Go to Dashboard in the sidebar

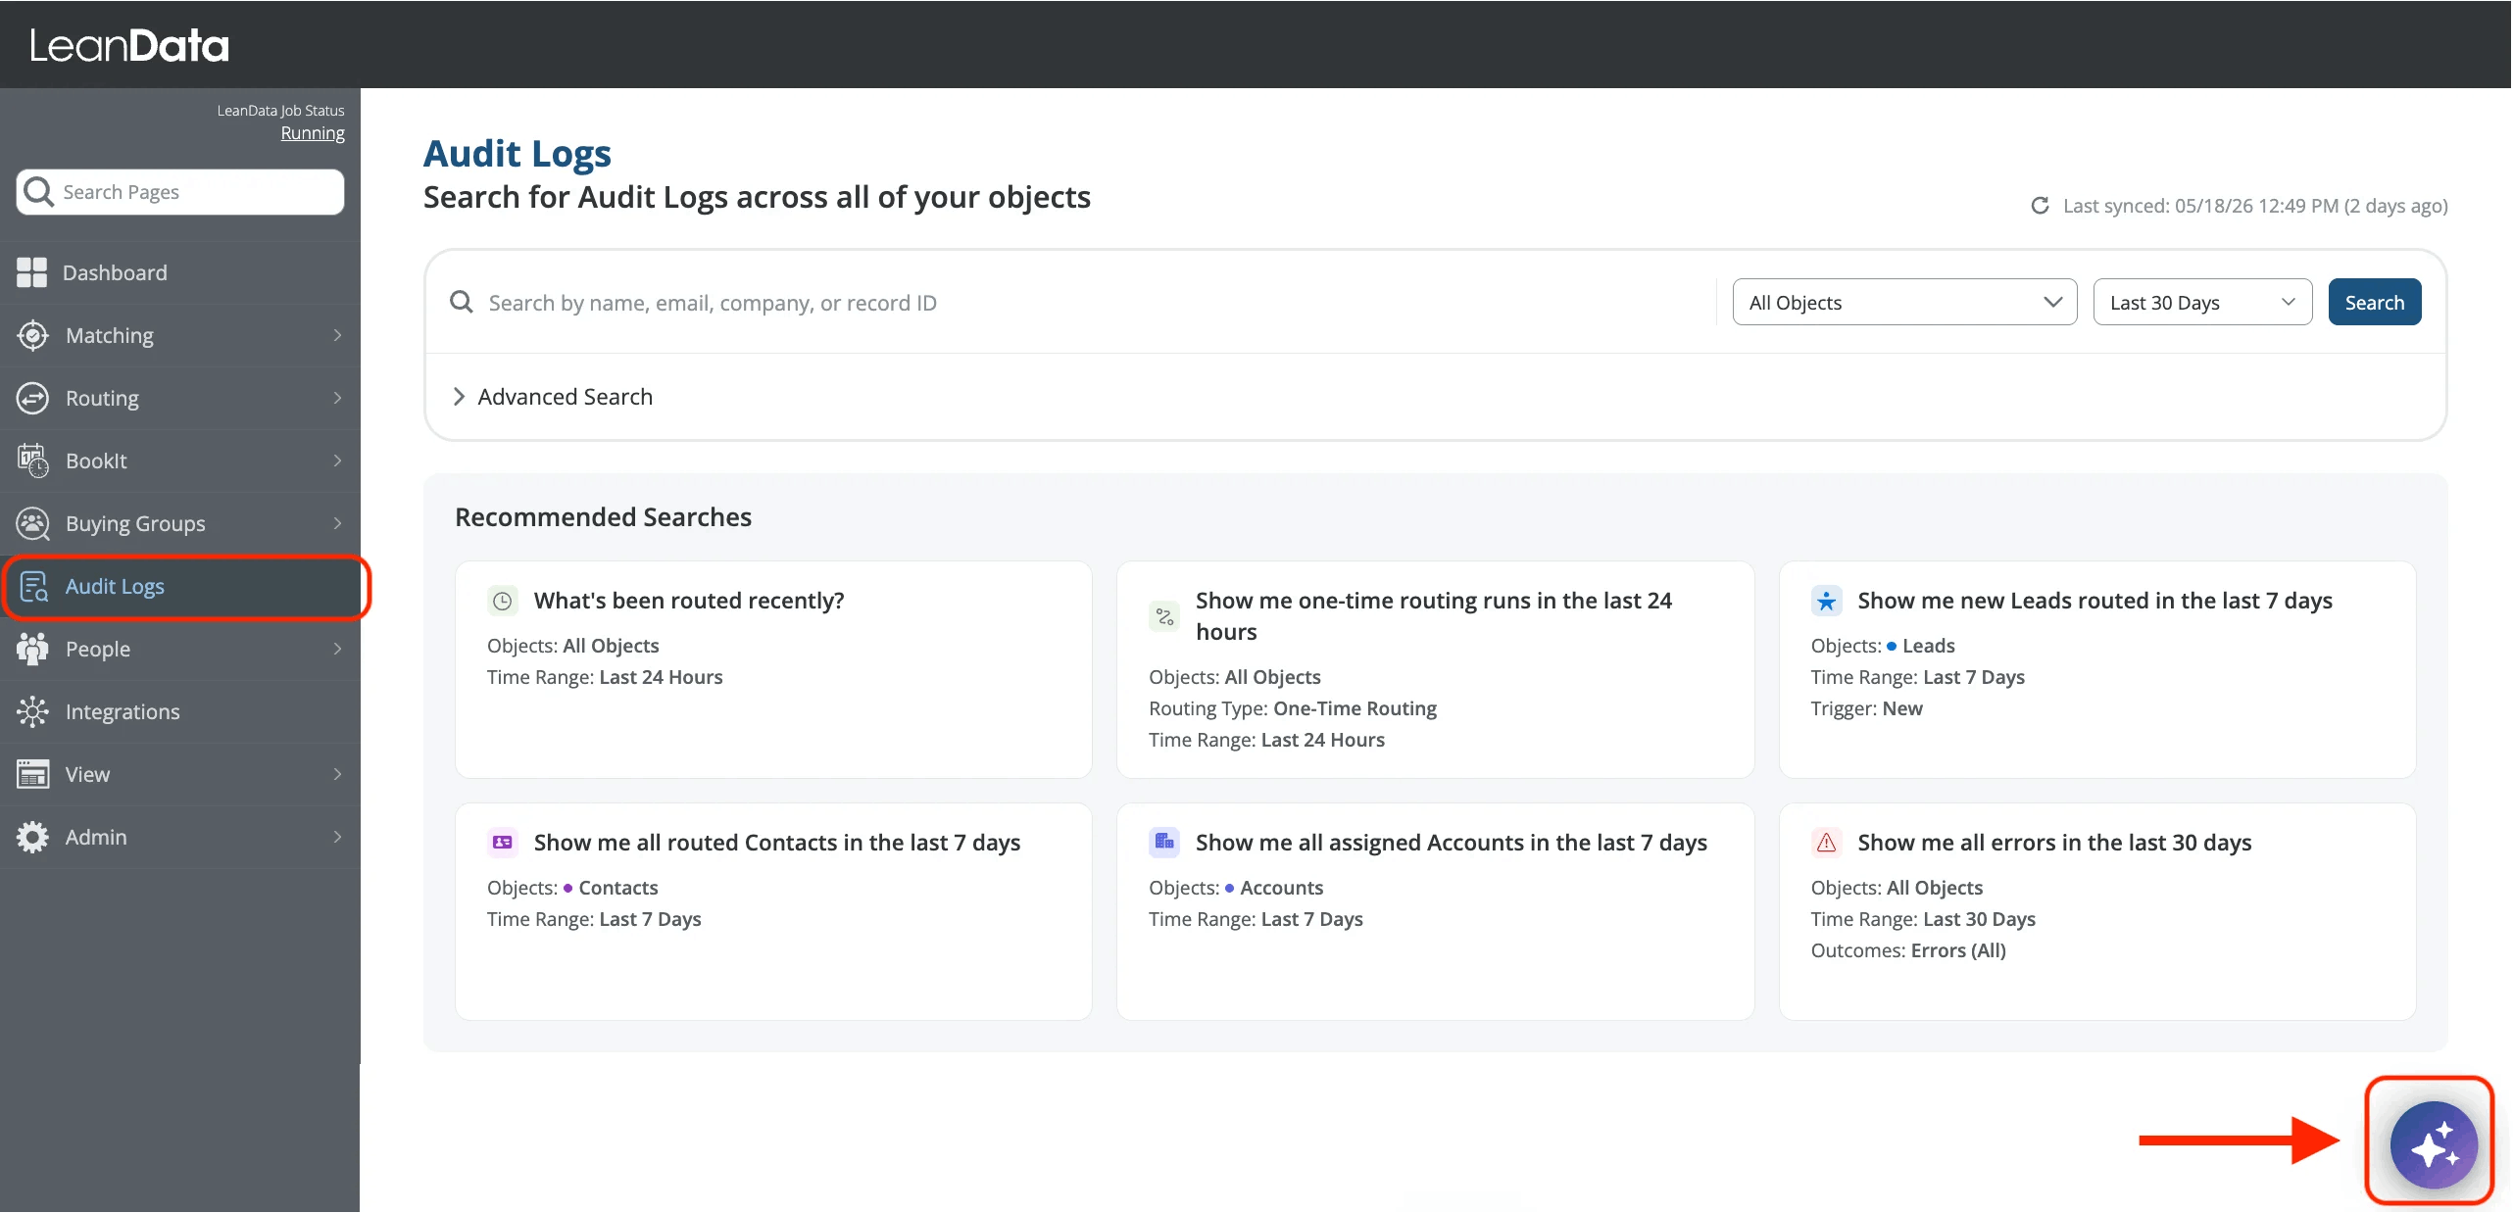180,272
